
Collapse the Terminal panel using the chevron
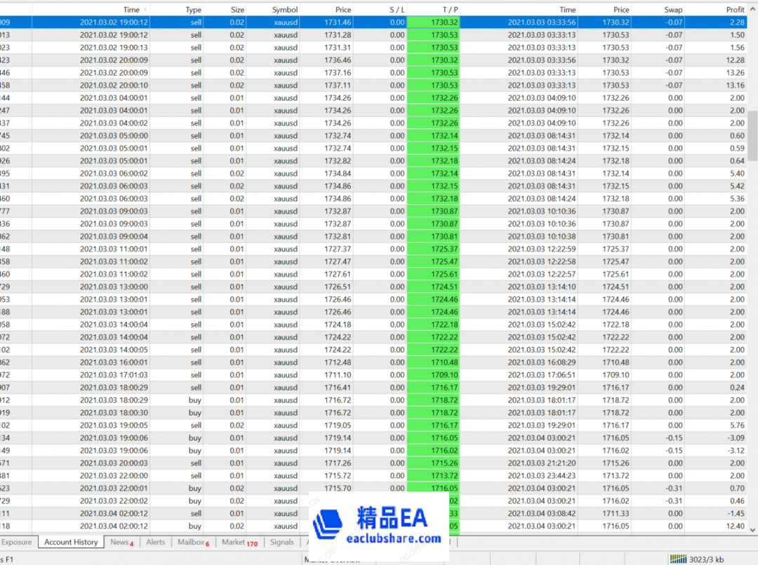click(x=753, y=9)
